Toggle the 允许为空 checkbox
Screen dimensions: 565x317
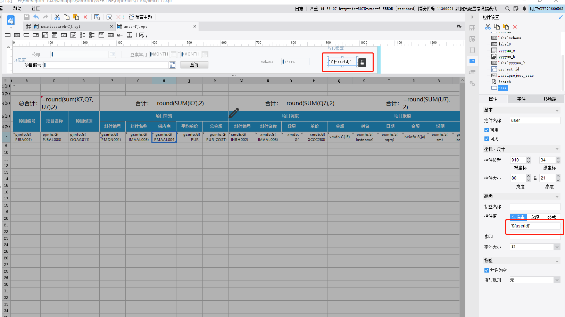coord(487,270)
